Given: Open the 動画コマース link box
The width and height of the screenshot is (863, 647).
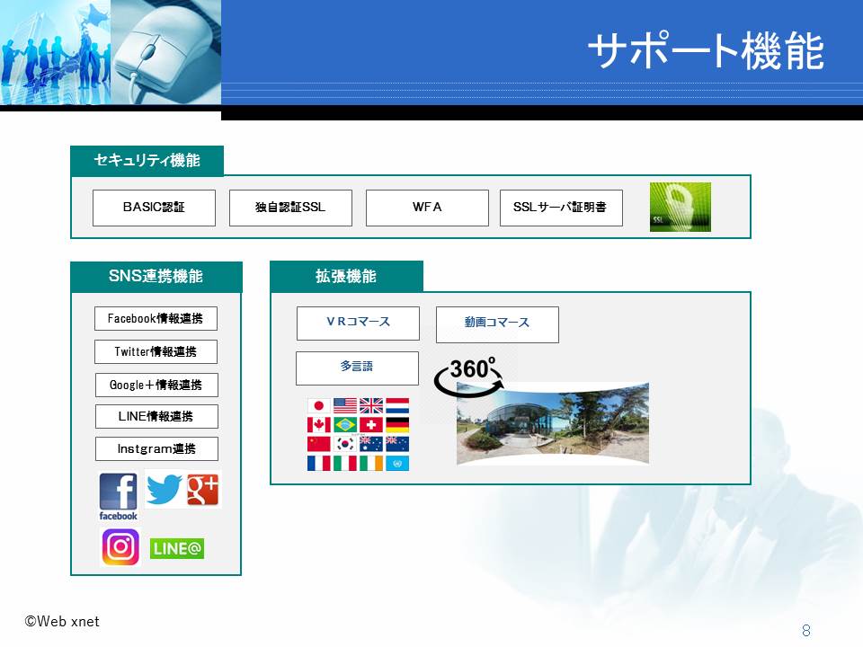Looking at the screenshot, I should 497,324.
